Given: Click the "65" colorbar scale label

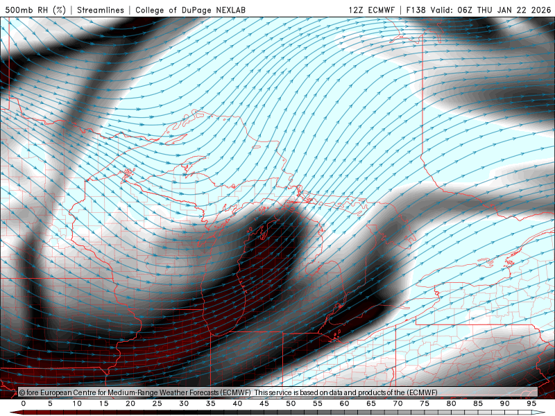Looking at the screenshot, I should pyautogui.click(x=371, y=404).
